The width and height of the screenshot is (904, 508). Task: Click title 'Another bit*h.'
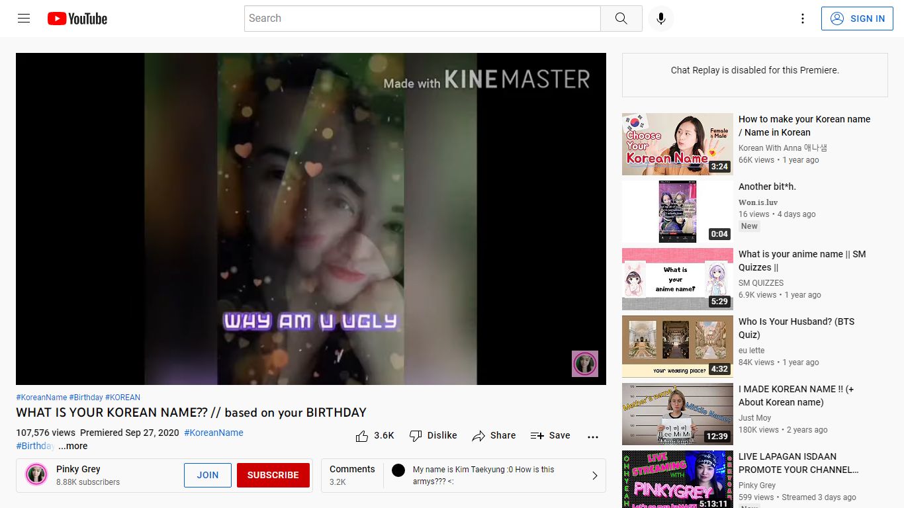coord(767,187)
